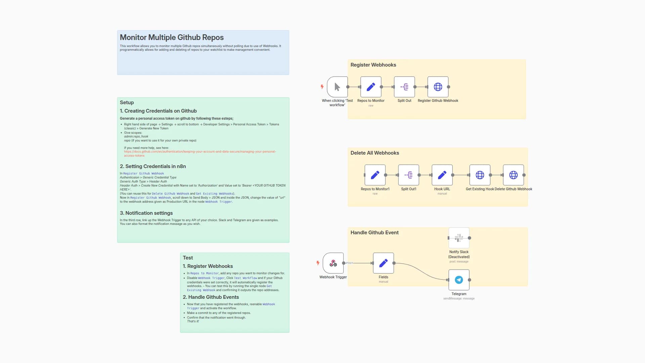Click the lightning bolt beside Webhook Trigger
Viewport: 645px width, 363px height.
(318, 263)
